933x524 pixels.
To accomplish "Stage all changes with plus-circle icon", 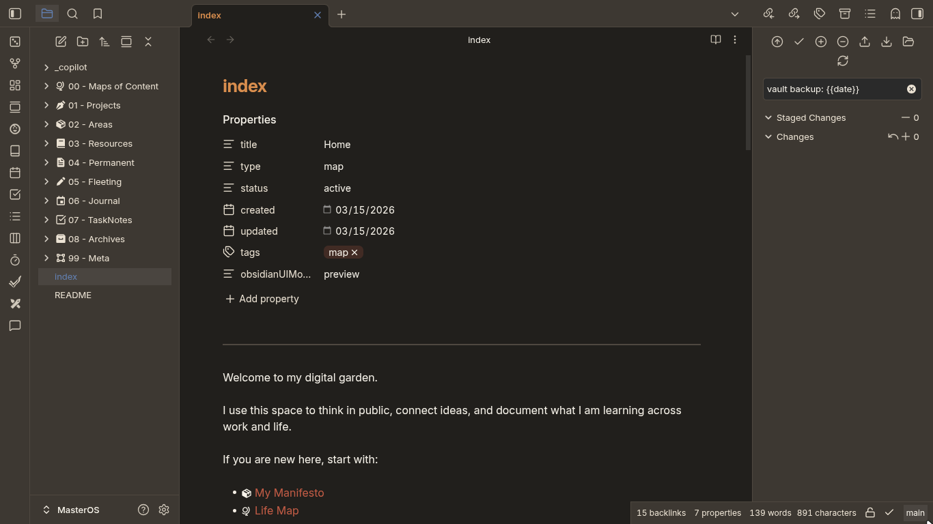I will coord(821,42).
